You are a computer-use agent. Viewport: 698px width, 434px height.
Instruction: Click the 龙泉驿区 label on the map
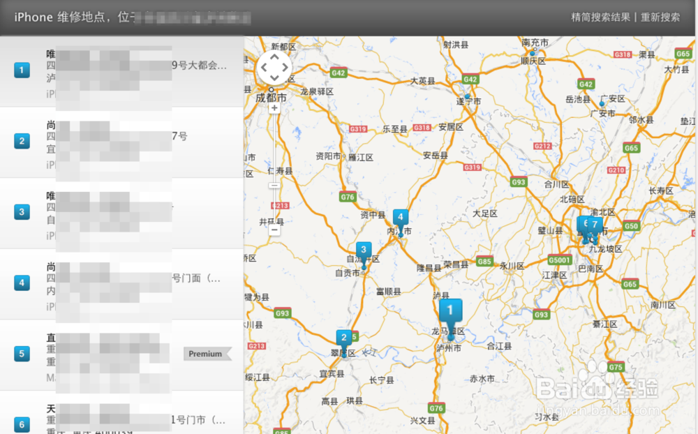tap(316, 91)
